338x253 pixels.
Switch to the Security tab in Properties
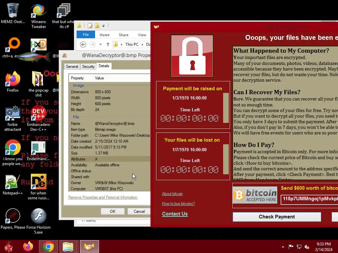[x=88, y=67]
